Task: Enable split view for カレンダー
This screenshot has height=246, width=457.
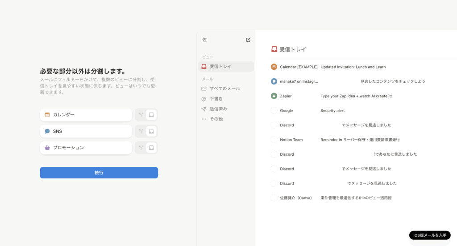Action: click(141, 115)
